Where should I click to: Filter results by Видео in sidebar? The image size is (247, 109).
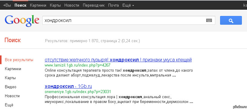pos(11,87)
